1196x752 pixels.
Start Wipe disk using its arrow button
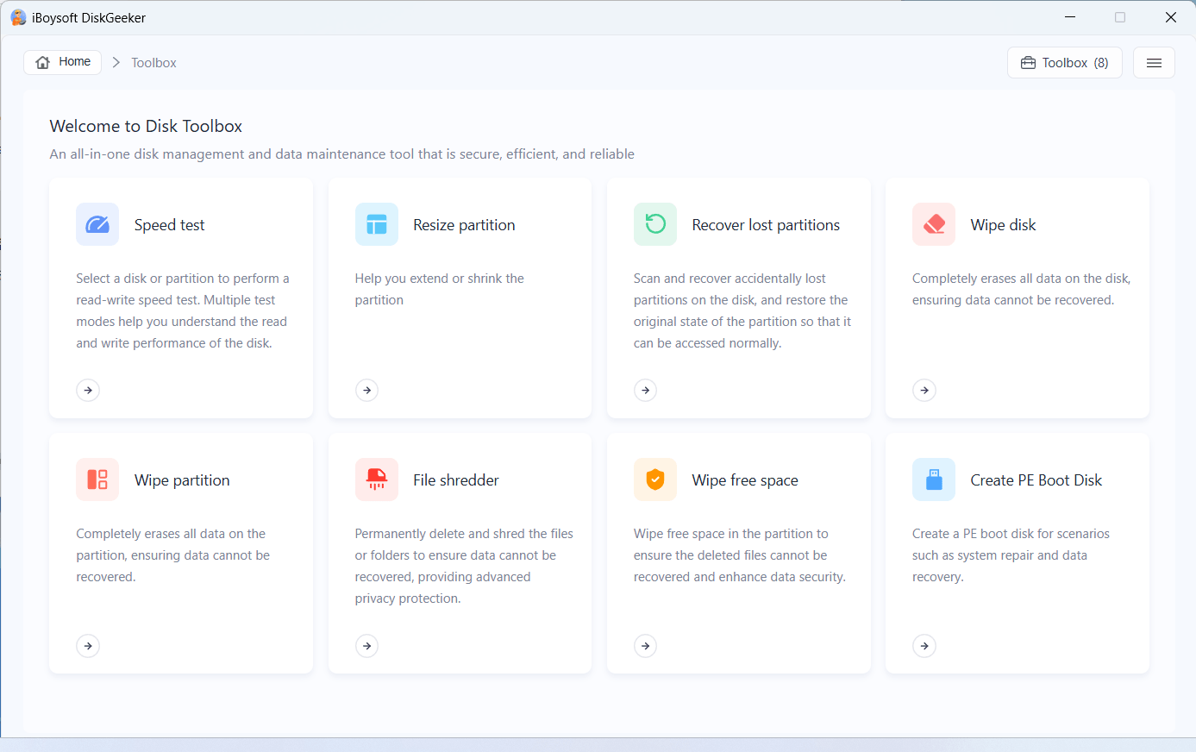(924, 391)
